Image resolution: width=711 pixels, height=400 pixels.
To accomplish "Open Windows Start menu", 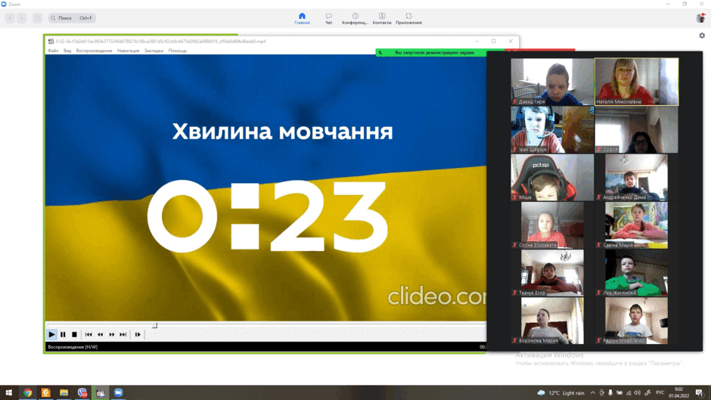I will coord(8,392).
